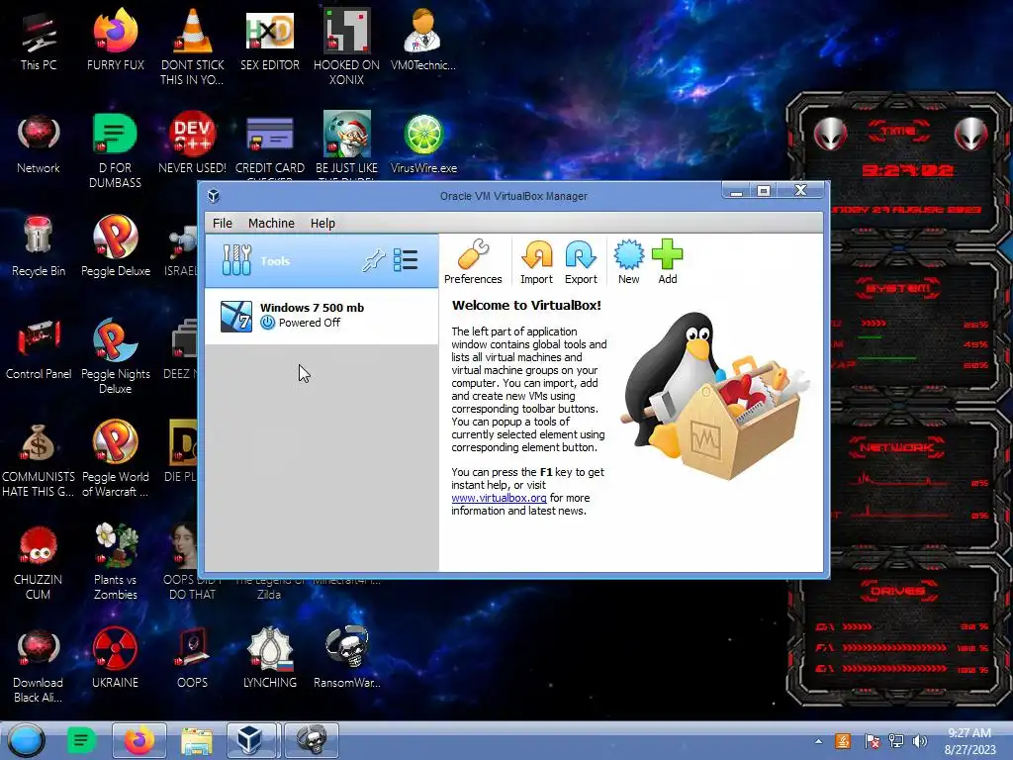Select the HOOKED ON XONIX icon
Screen dimensions: 1013x760
(346, 47)
